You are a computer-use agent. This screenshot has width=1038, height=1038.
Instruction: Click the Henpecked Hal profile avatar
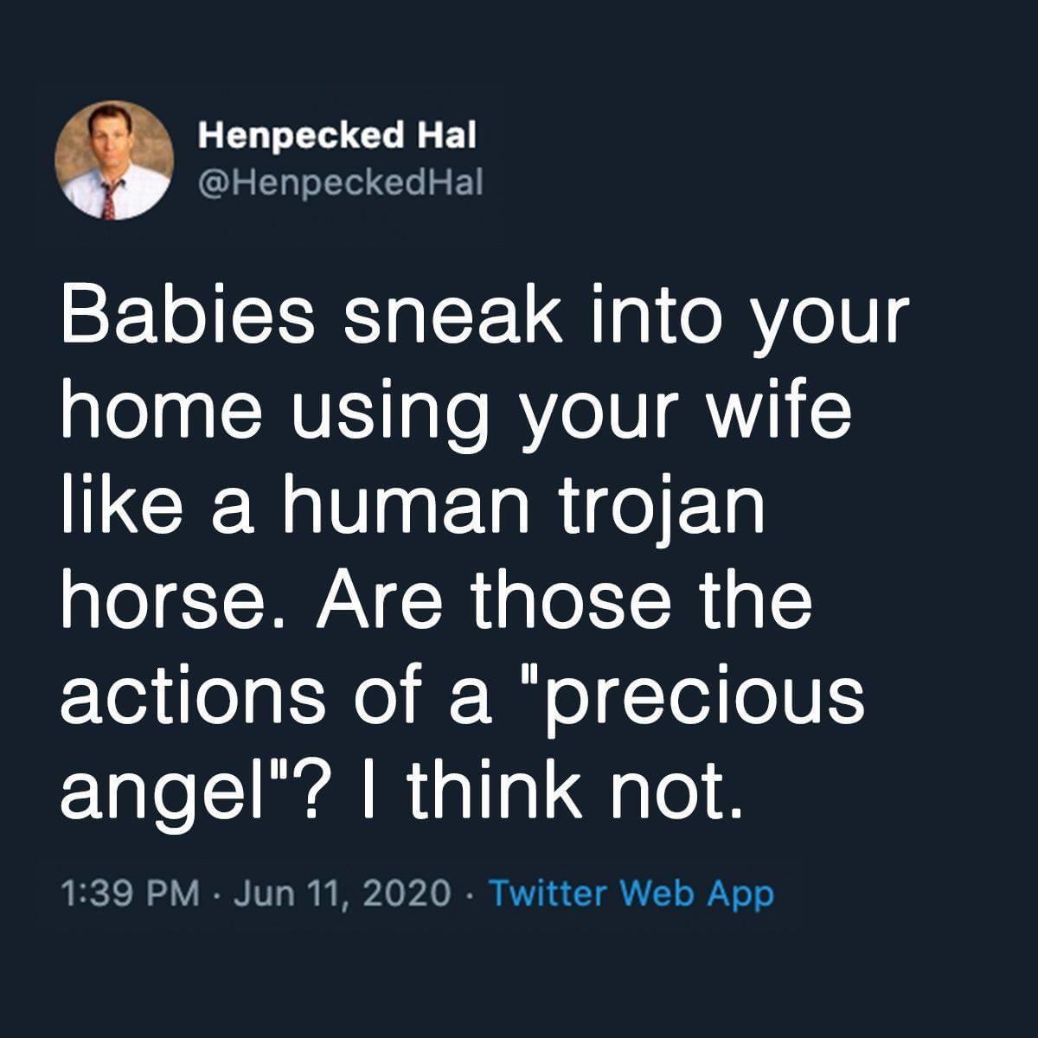[114, 162]
